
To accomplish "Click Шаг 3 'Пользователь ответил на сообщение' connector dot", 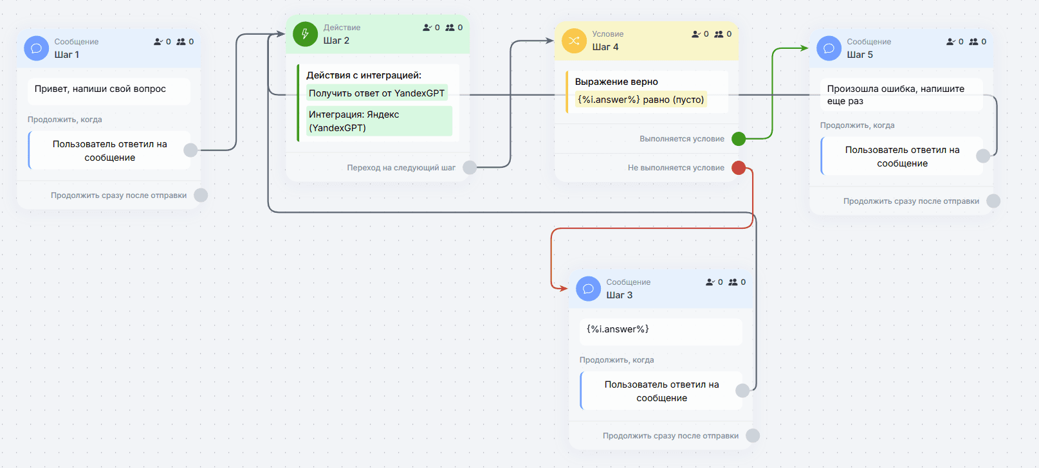I will (742, 391).
